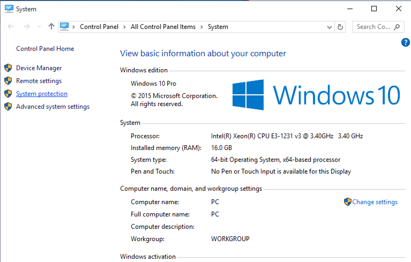
Task: Expand the recent locations dropdown arrow
Action: 39,27
